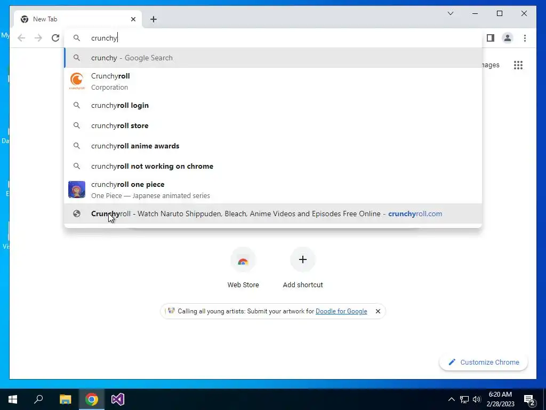Click the browser forward arrow
Image resolution: width=546 pixels, height=410 pixels.
[x=38, y=38]
